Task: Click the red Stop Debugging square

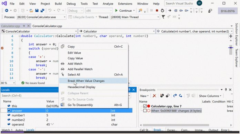Action: (x=157, y=11)
